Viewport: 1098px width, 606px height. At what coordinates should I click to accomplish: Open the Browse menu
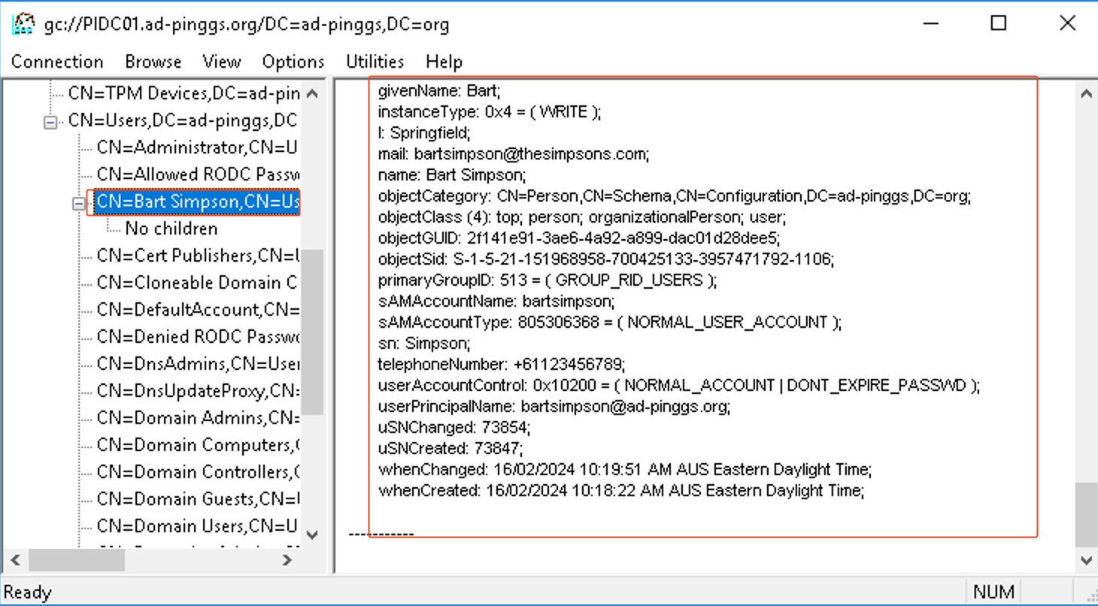click(153, 62)
